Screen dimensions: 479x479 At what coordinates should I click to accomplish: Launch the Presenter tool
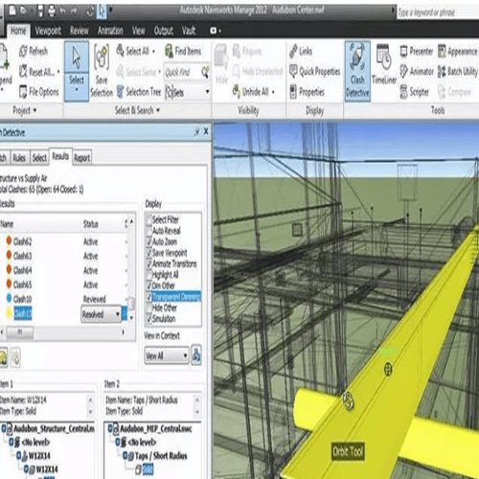pyautogui.click(x=417, y=51)
